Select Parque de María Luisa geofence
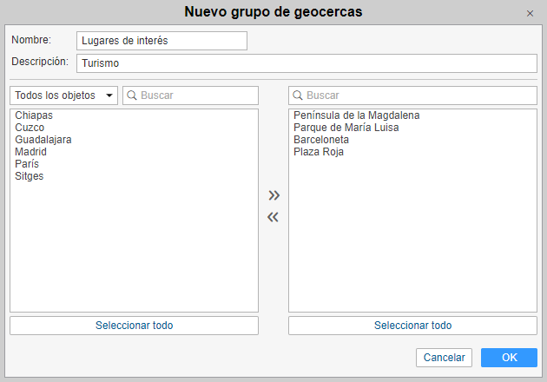Screen dimensions: 547x382 click(x=346, y=128)
